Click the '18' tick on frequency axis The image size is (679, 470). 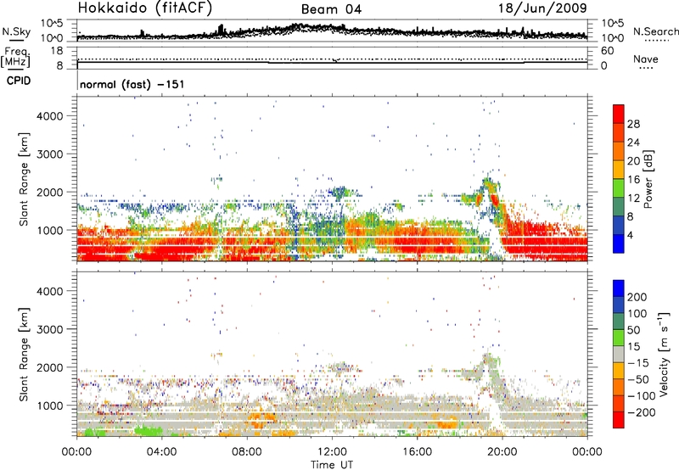coord(56,51)
